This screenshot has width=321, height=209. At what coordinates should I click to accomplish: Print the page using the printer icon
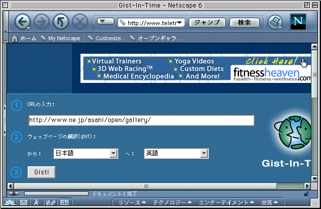pyautogui.click(x=275, y=22)
